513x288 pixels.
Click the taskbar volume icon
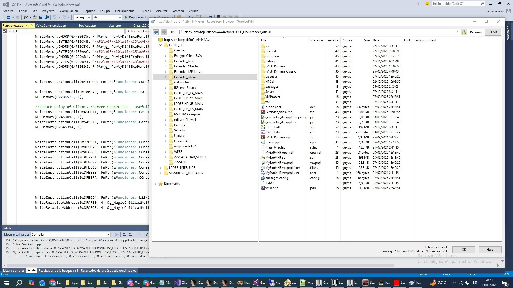click(x=461, y=283)
